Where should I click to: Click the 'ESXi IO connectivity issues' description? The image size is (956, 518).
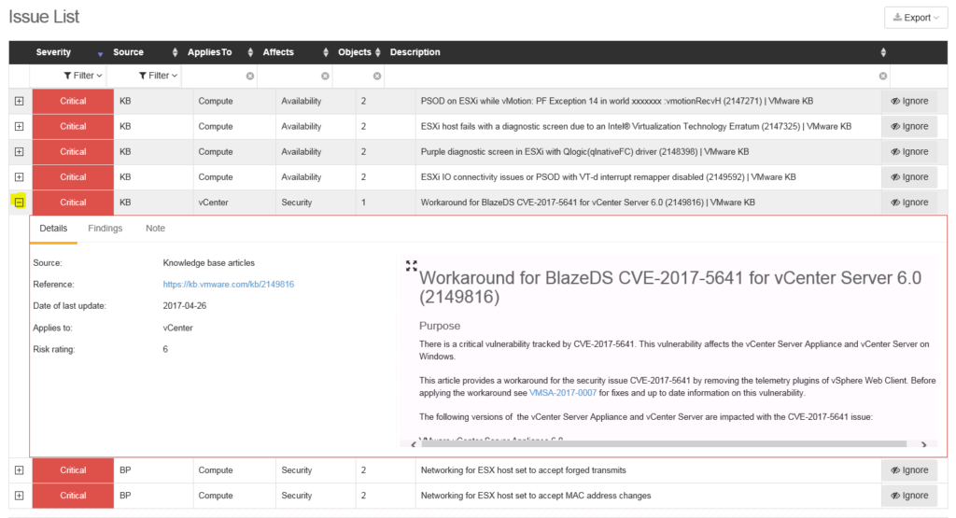point(608,177)
